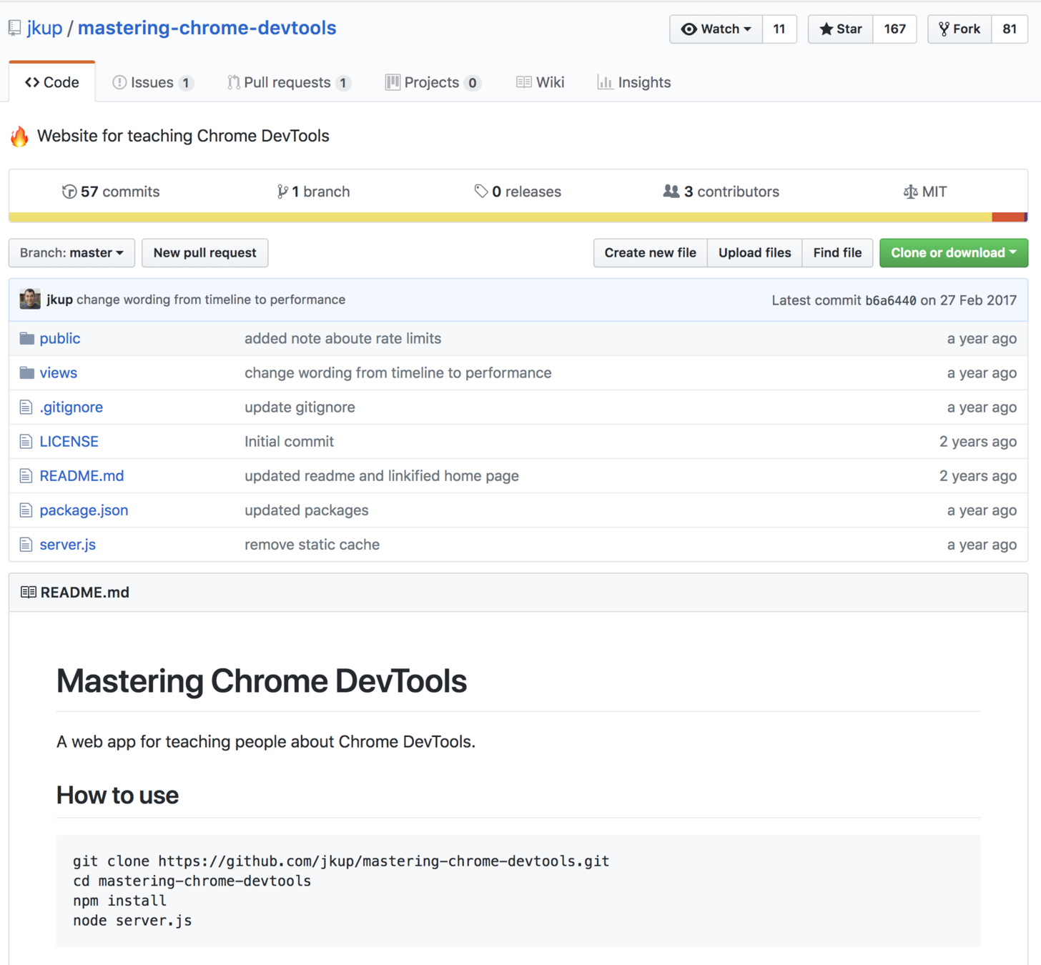Click the repository book icon beside jkup
This screenshot has height=965, width=1041.
(14, 29)
